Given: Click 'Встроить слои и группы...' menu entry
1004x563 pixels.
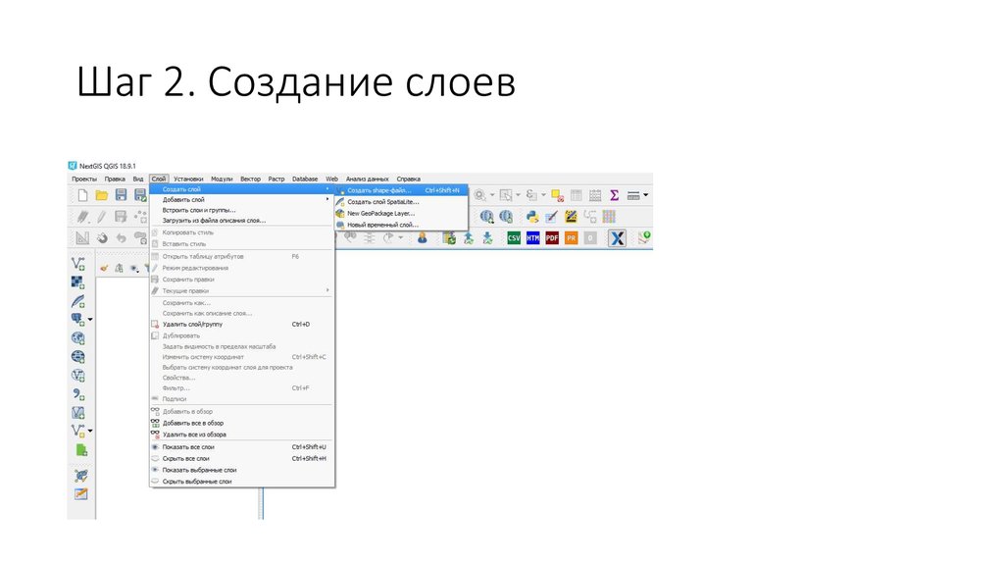Looking at the screenshot, I should [242, 210].
